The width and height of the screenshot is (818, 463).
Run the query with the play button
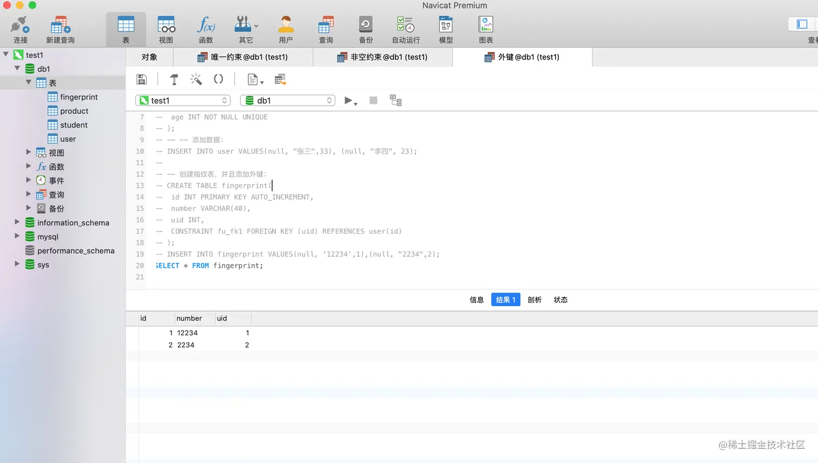tap(350, 101)
